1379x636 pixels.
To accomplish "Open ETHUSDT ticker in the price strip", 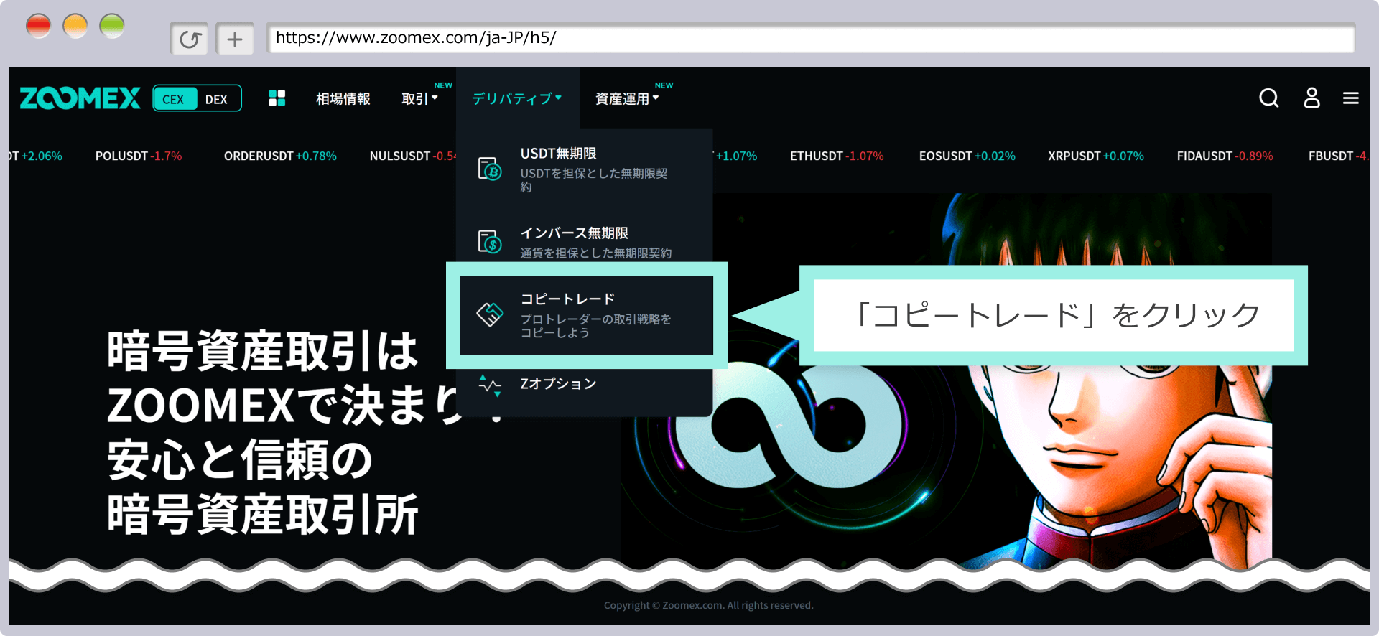I will [x=837, y=156].
